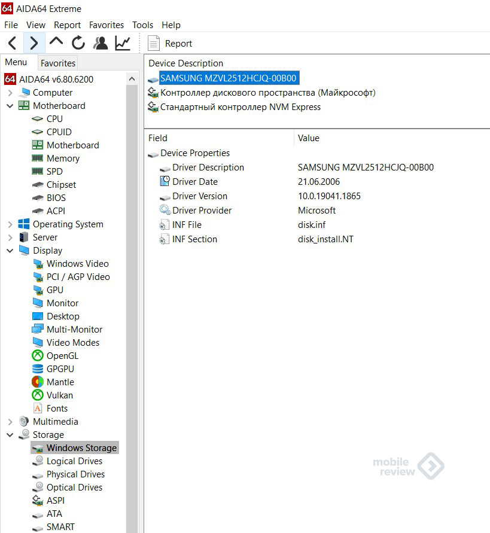Click the Back navigation arrow
490x533 pixels.
pyautogui.click(x=12, y=43)
